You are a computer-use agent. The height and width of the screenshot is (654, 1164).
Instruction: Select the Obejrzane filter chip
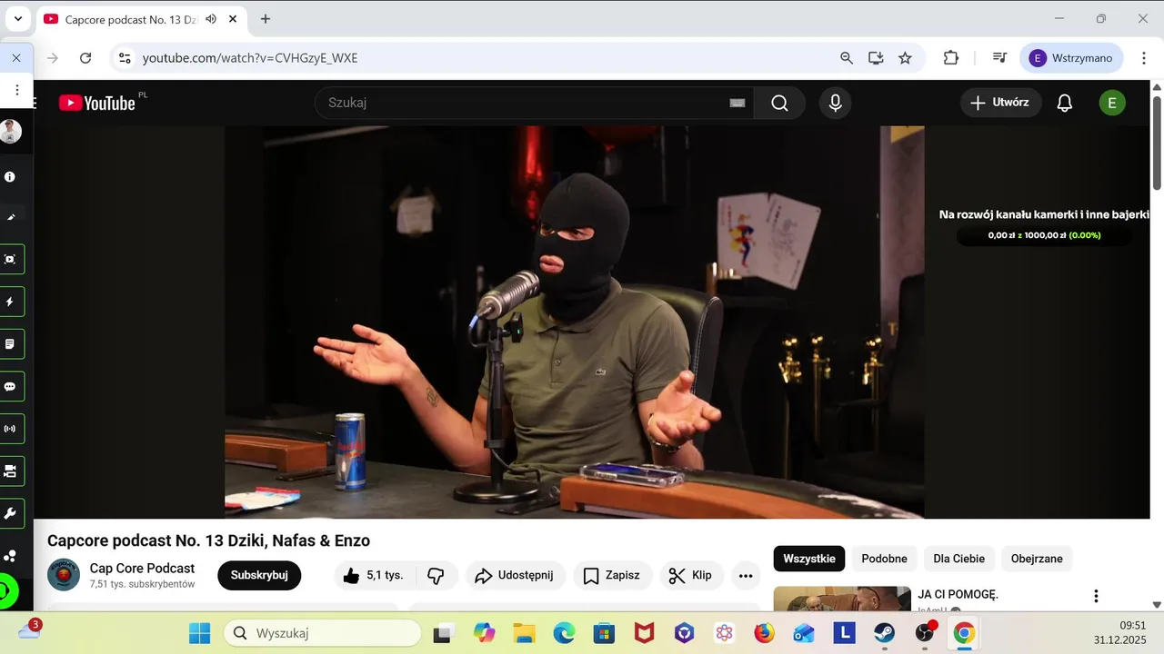(1037, 559)
